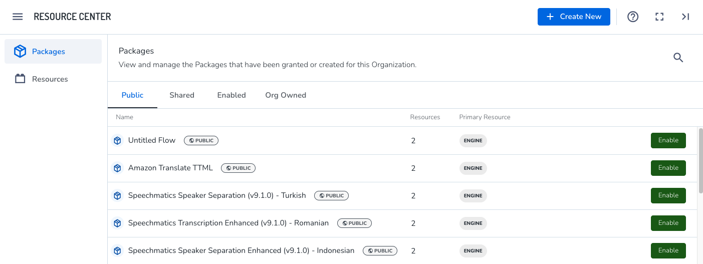
Task: Open the hamburger navigation menu
Action: (x=18, y=17)
